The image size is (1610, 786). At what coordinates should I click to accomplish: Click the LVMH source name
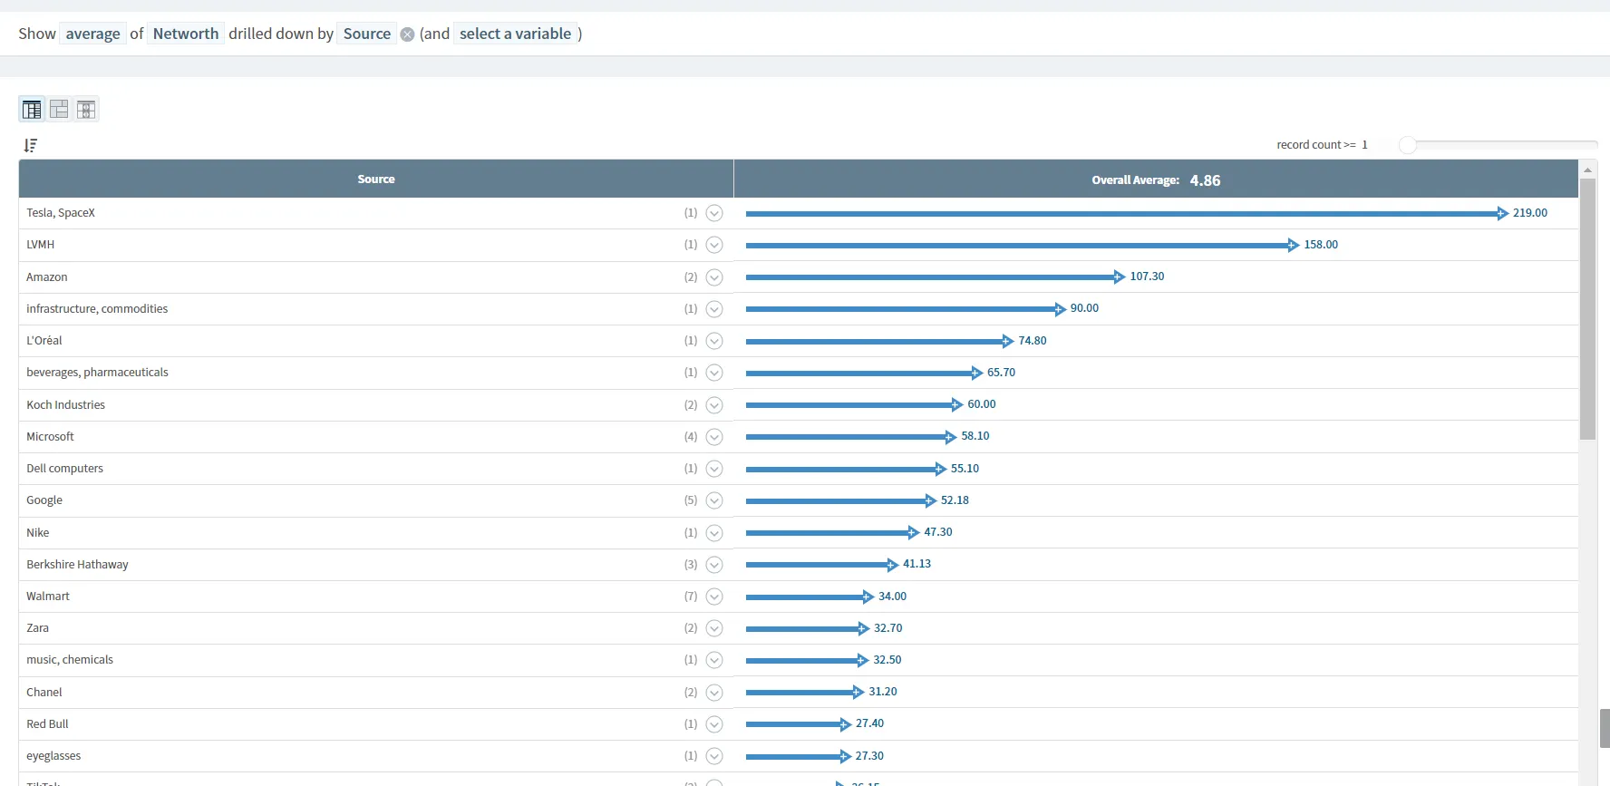click(x=41, y=245)
